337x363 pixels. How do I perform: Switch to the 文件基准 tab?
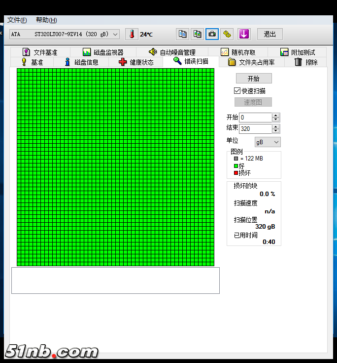(40, 52)
